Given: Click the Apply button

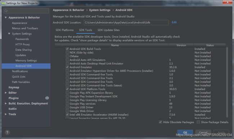Looking at the screenshot, I should (x=221, y=132).
